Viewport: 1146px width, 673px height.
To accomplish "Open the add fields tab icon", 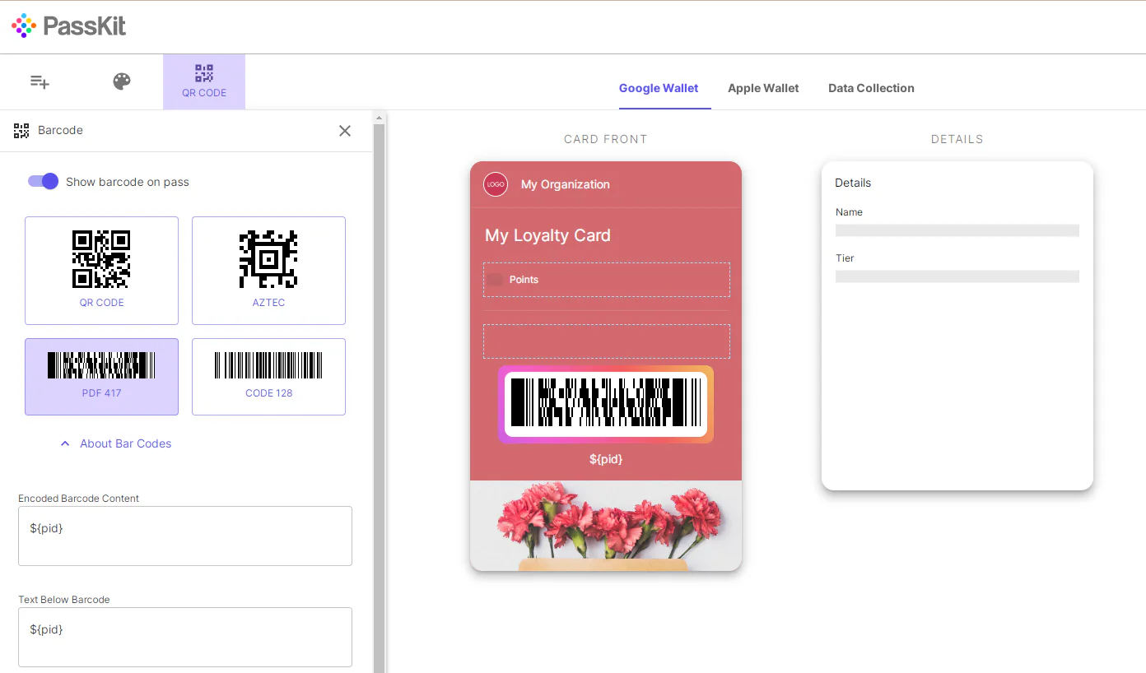I will point(40,81).
